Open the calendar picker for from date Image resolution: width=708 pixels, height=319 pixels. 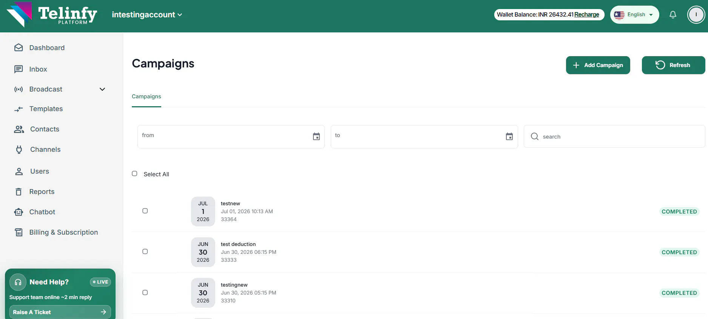(x=316, y=136)
